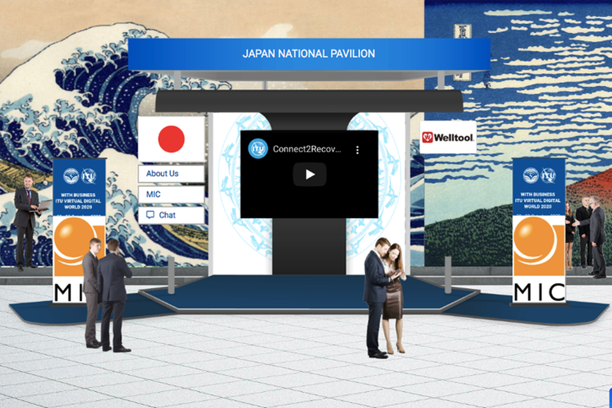The width and height of the screenshot is (612, 408).
Task: Click the ITU logo on the right banner
Action: click(548, 175)
